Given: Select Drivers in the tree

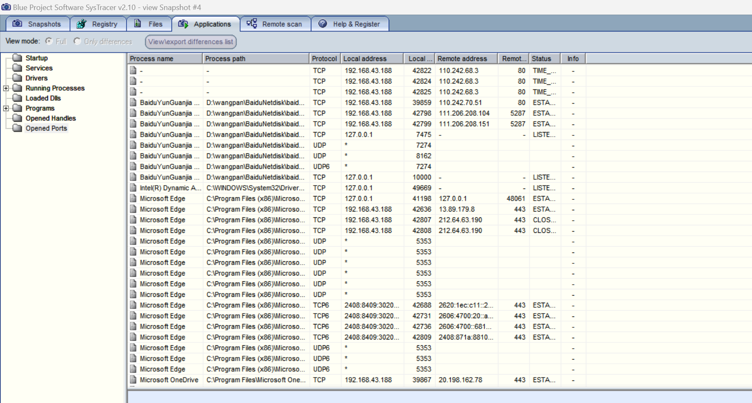Looking at the screenshot, I should coord(36,78).
